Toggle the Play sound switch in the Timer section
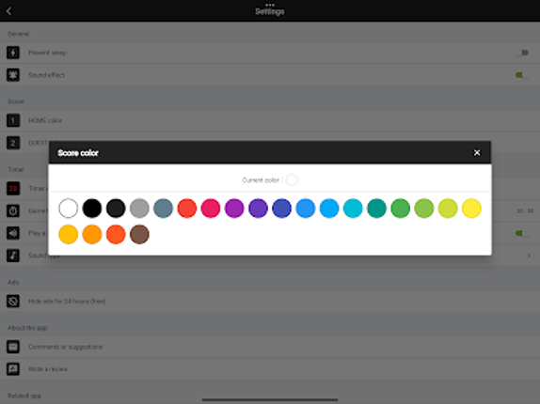Image resolution: width=540 pixels, height=404 pixels. coord(522,233)
